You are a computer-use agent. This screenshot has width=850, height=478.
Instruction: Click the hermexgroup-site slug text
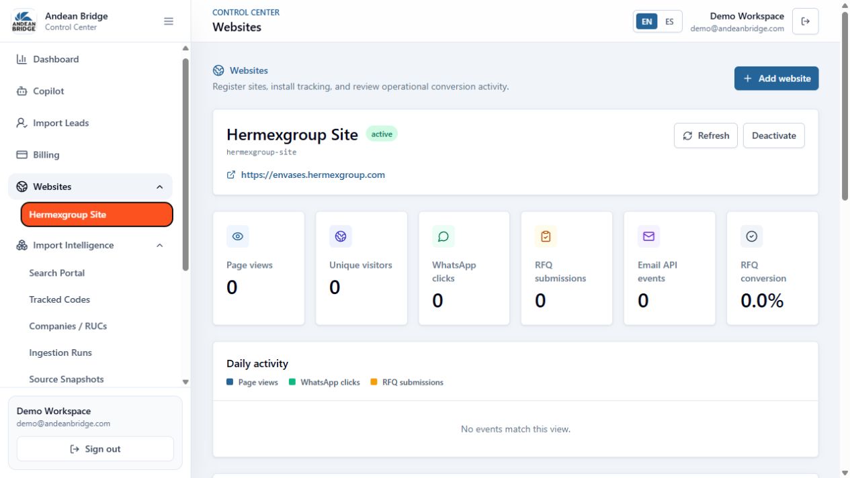pos(261,152)
